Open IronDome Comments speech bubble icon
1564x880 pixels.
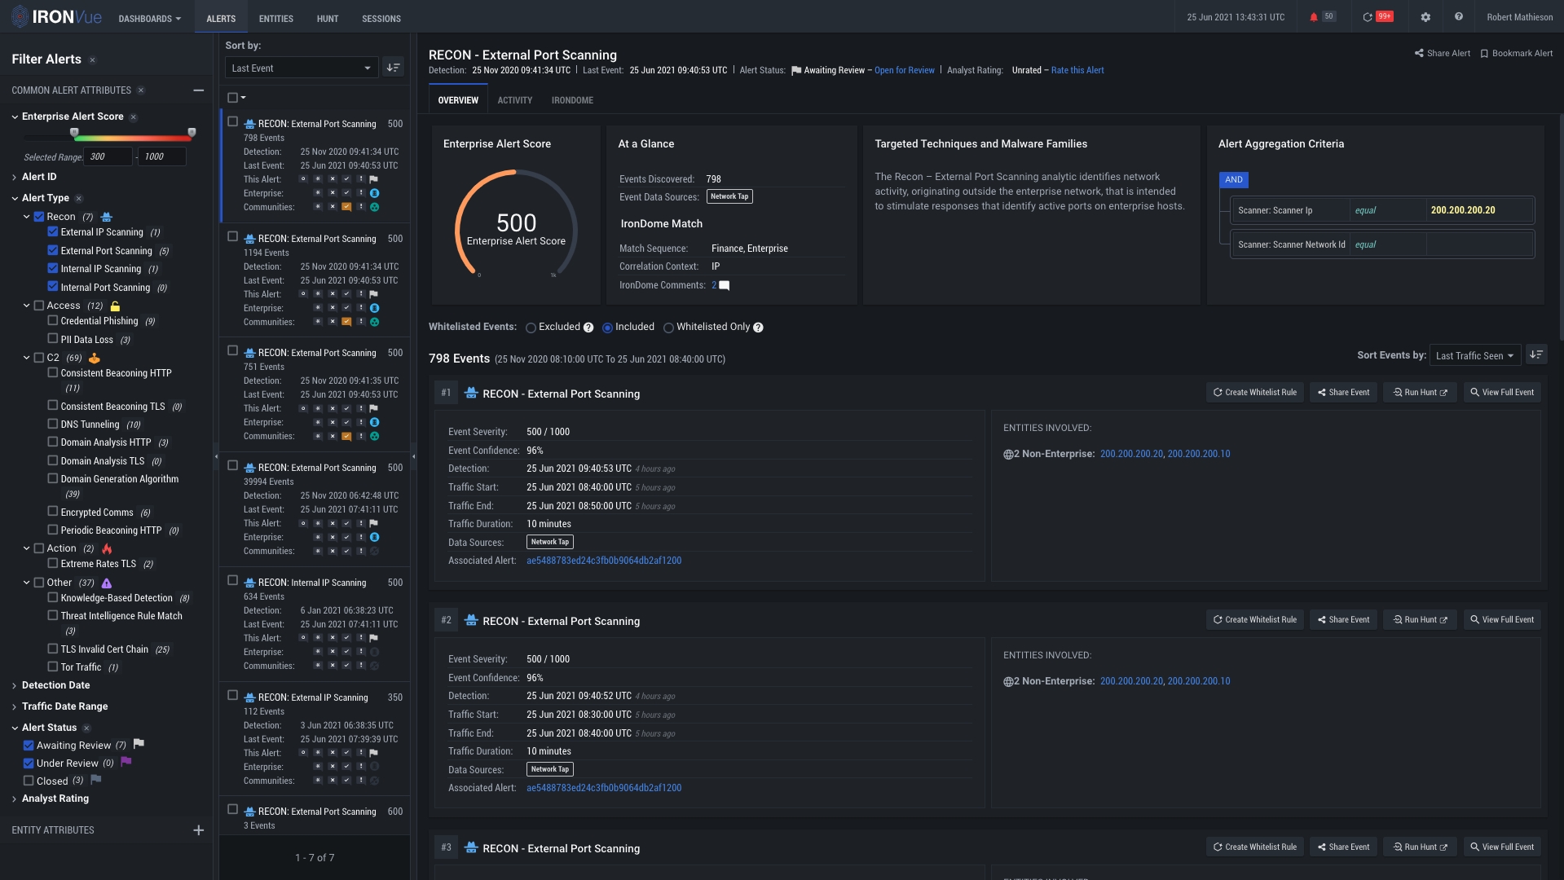pyautogui.click(x=724, y=286)
